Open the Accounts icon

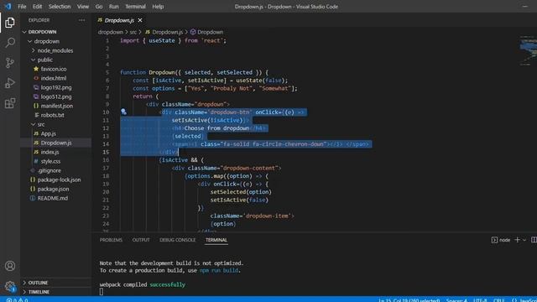10,266
